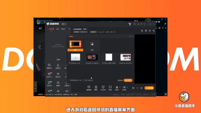Select the XY_YXQ_Ne...r.exe window thumbnail
The height and width of the screenshot is (113, 201).
(75, 59)
